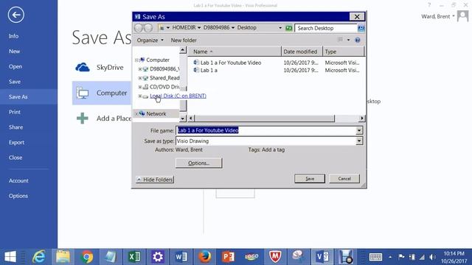
Task: Click the Hide Folders button
Action: [x=155, y=180]
